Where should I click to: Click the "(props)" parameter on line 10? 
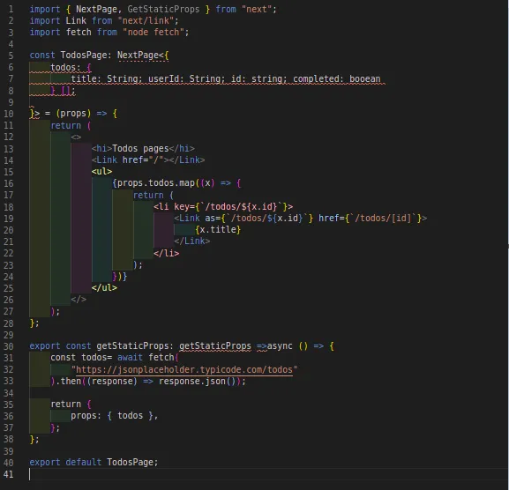pyautogui.click(x=73, y=114)
